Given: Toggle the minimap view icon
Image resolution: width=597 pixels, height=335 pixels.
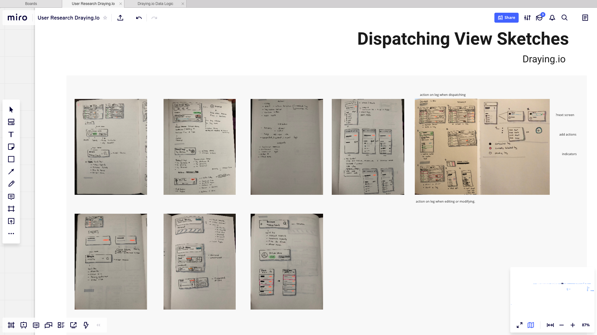Looking at the screenshot, I should pyautogui.click(x=531, y=325).
